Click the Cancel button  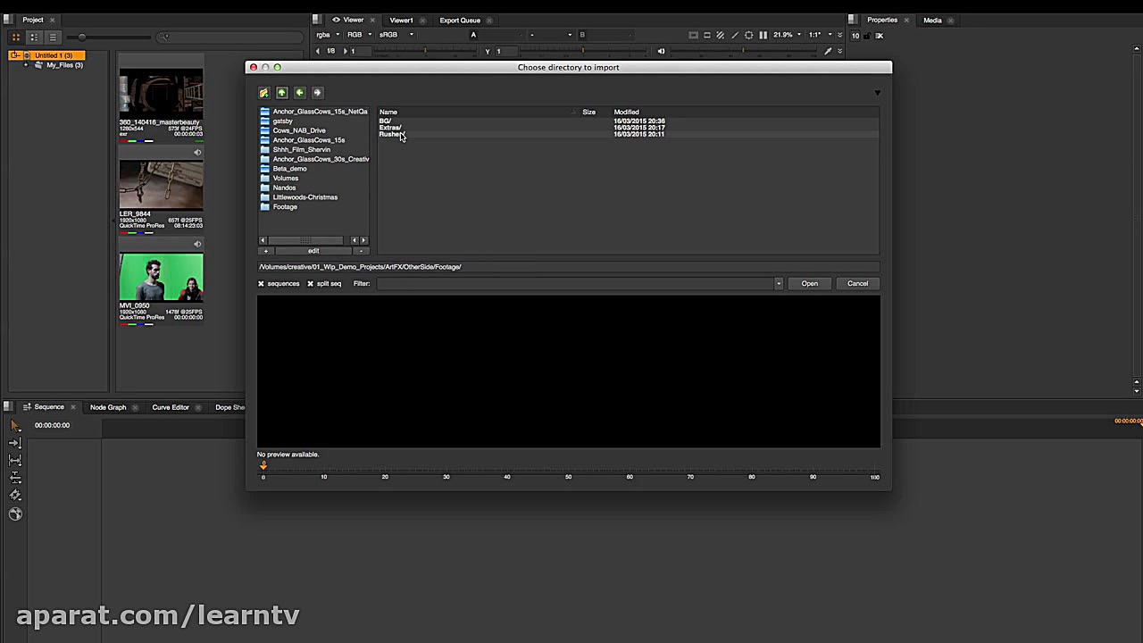[x=857, y=284]
